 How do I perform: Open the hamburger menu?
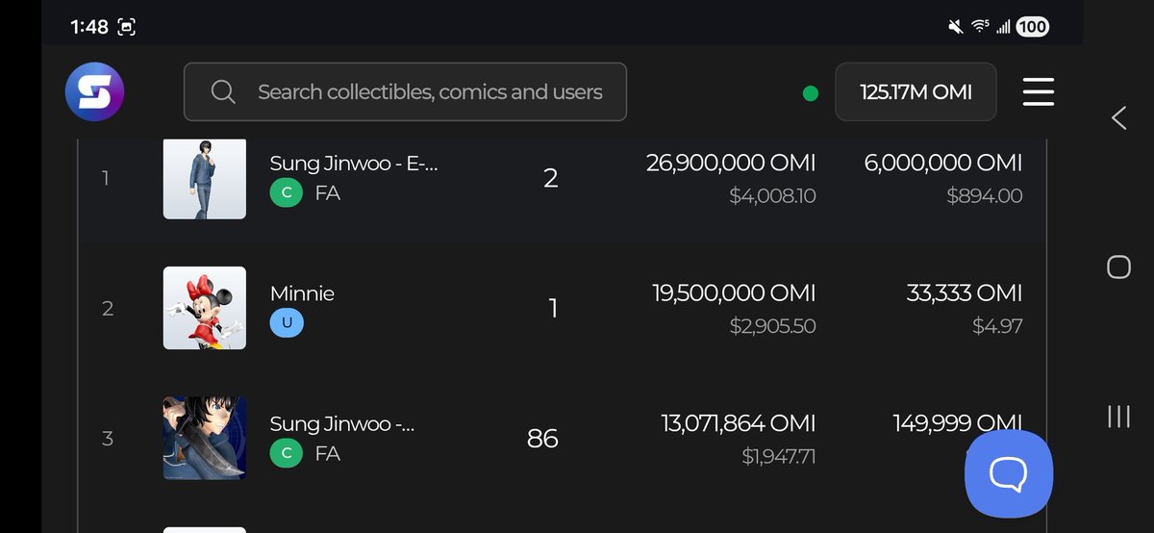(1039, 92)
